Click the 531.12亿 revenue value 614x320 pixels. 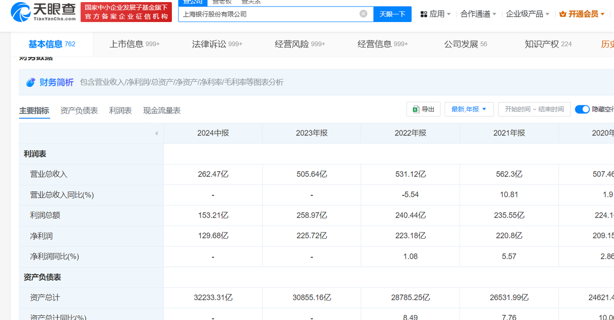[410, 174]
